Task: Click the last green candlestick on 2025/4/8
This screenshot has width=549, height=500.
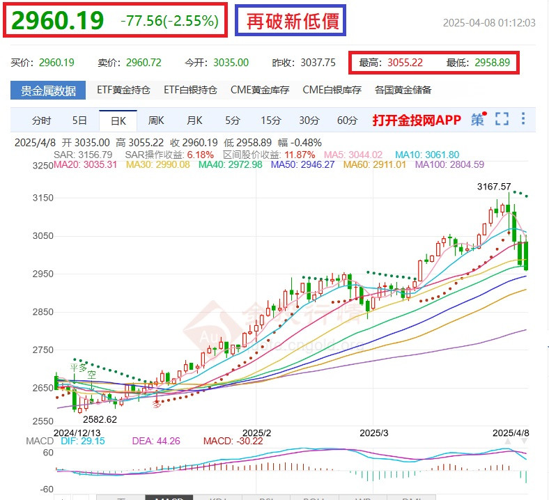Action: tap(526, 256)
